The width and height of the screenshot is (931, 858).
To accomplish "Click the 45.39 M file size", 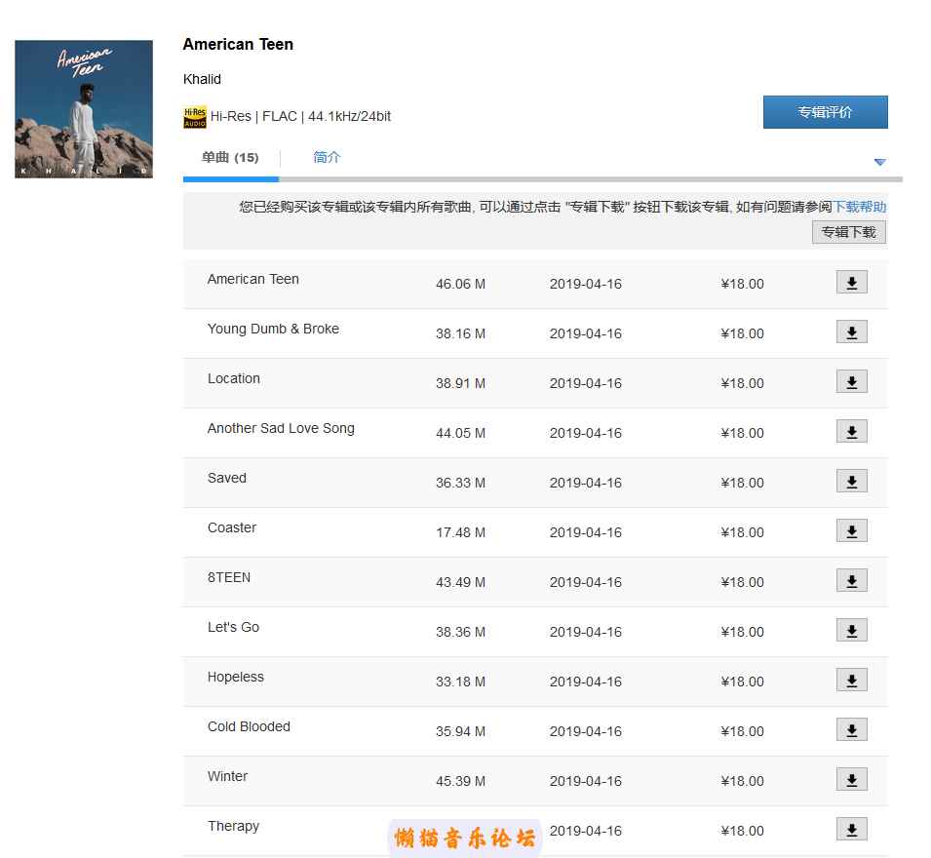I will pyautogui.click(x=461, y=781).
